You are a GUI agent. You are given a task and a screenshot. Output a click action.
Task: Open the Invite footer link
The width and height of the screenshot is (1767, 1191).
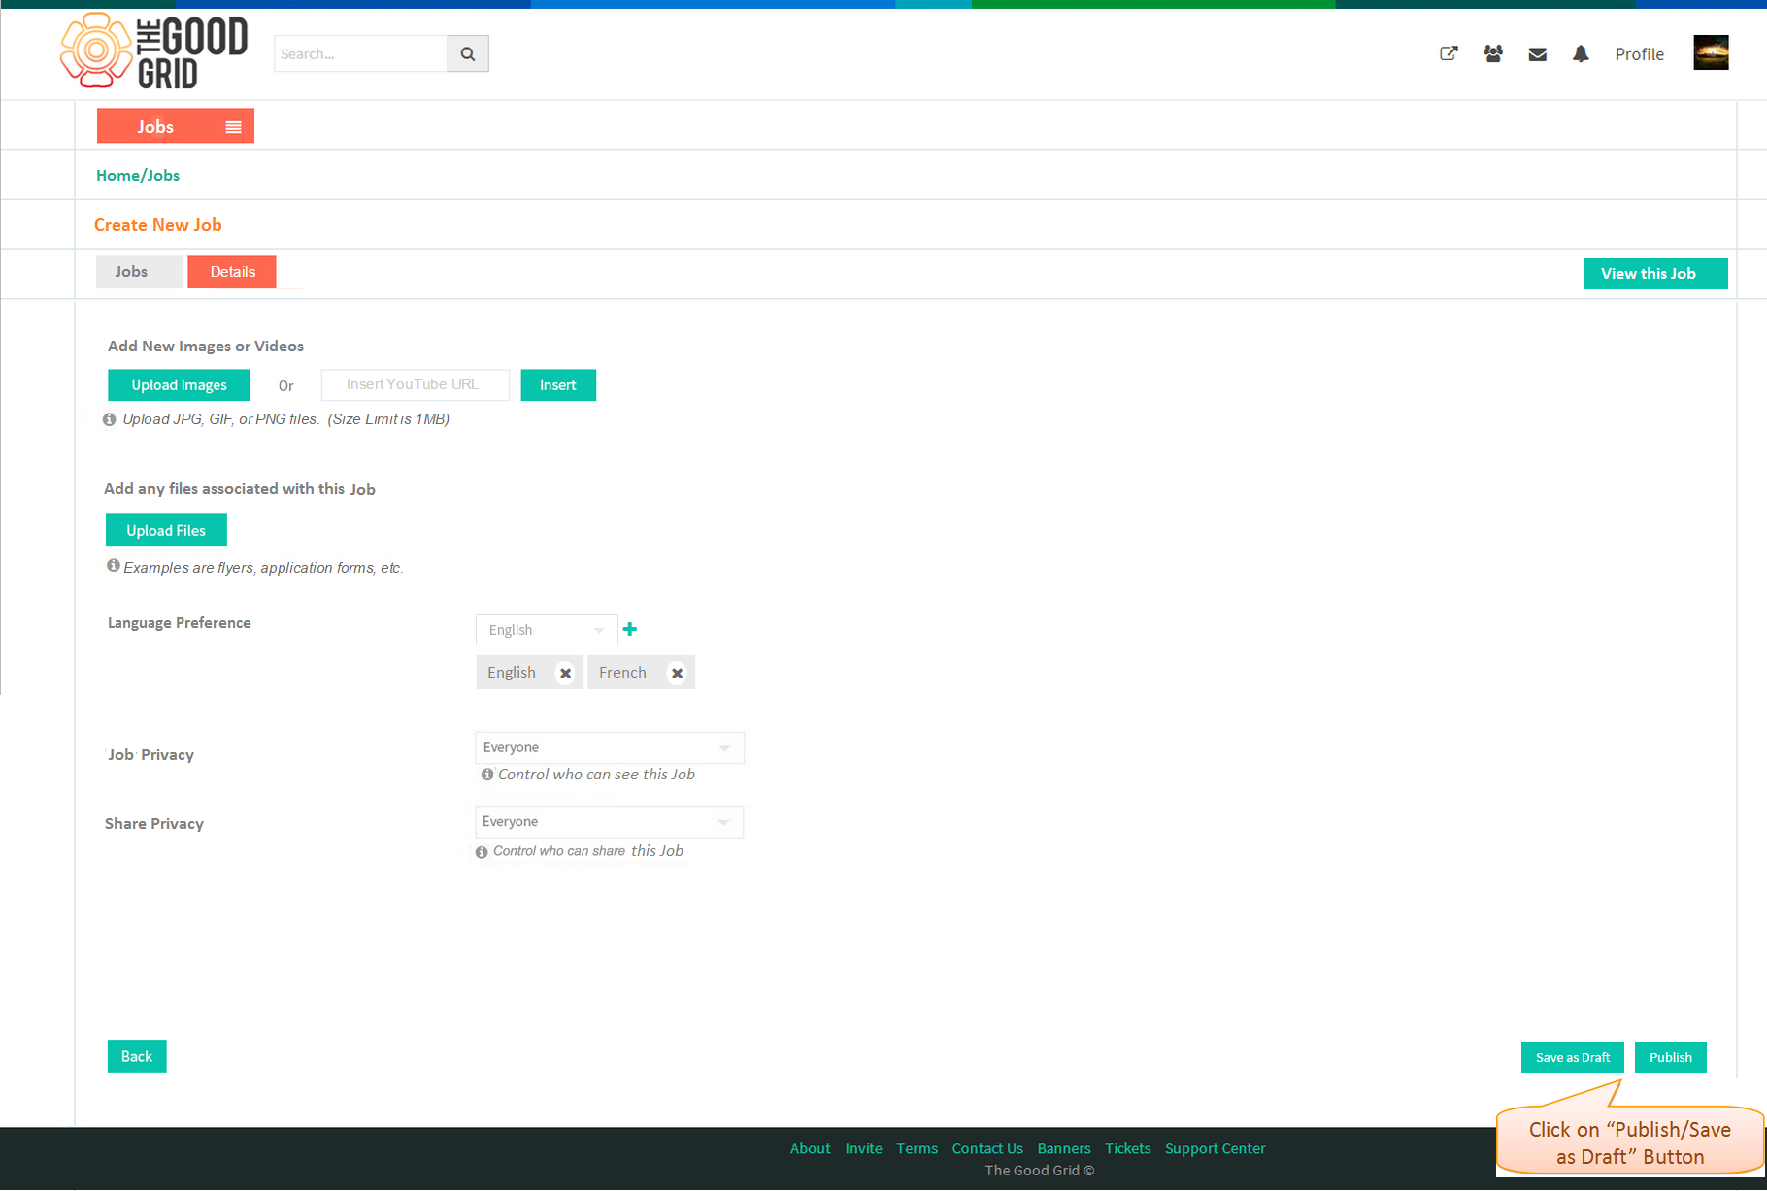864,1148
